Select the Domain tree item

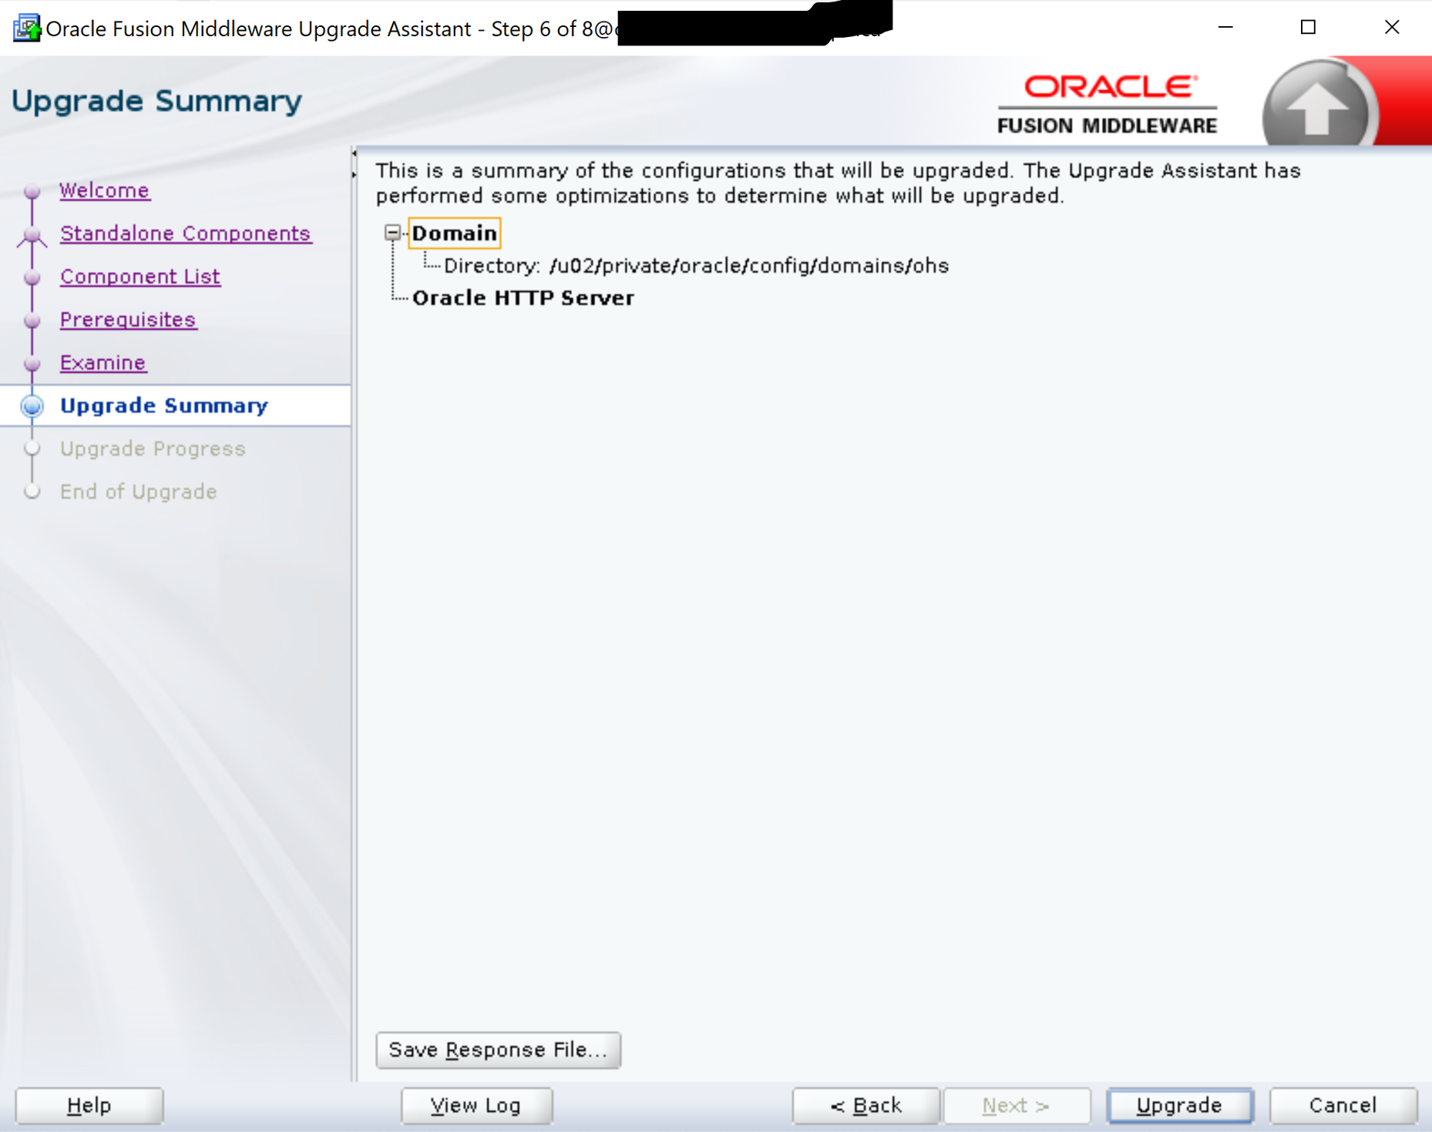(x=454, y=233)
